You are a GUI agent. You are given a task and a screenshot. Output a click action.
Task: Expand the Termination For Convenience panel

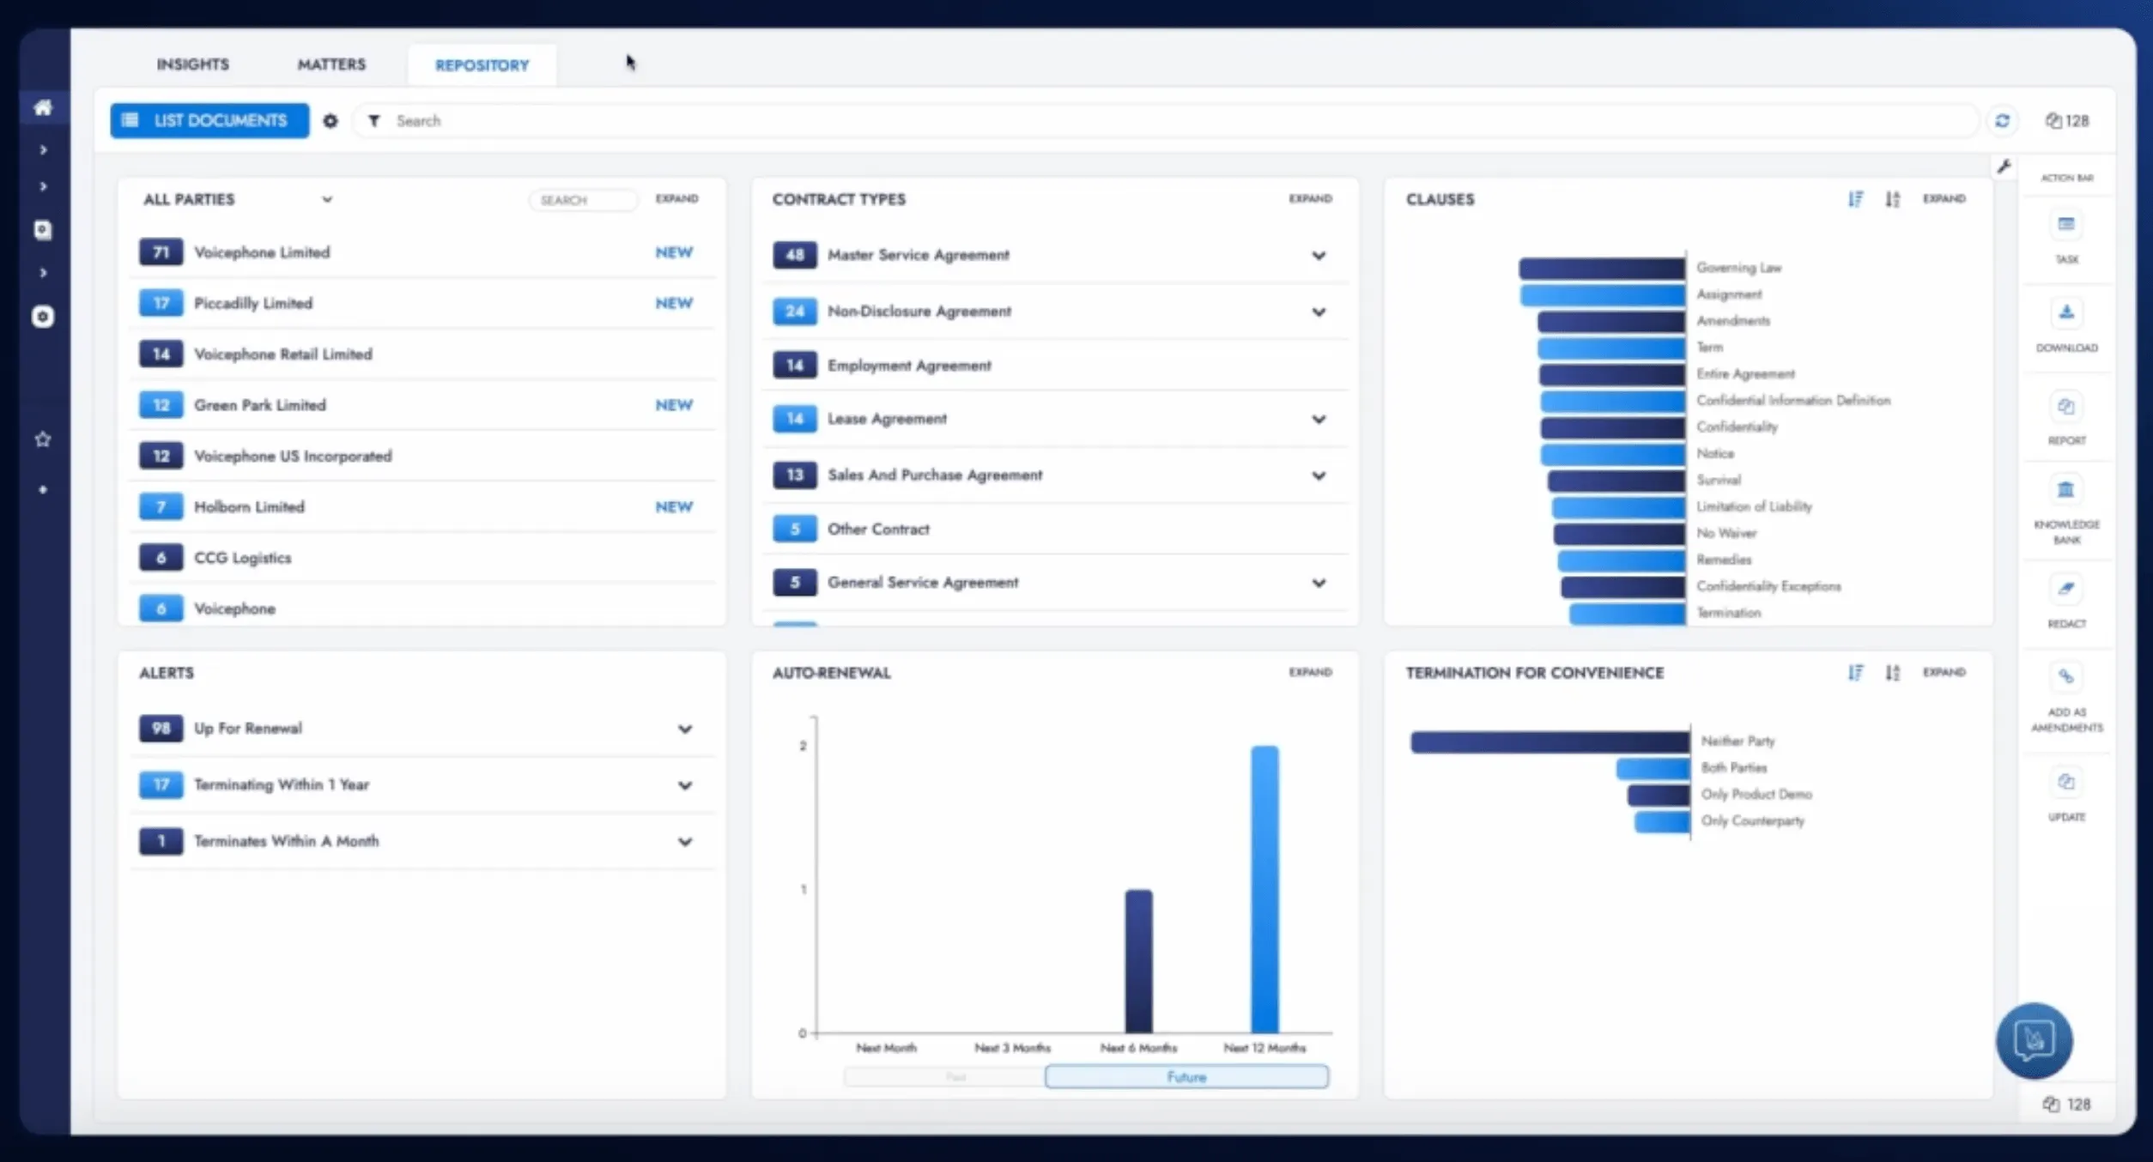click(1944, 673)
